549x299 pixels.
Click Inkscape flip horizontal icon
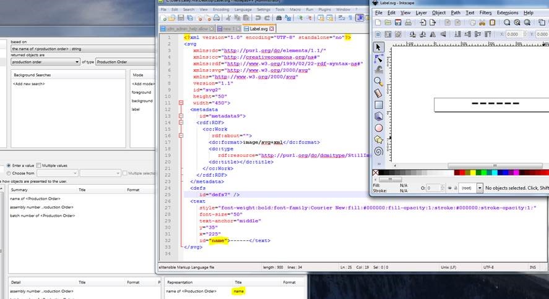point(433,34)
